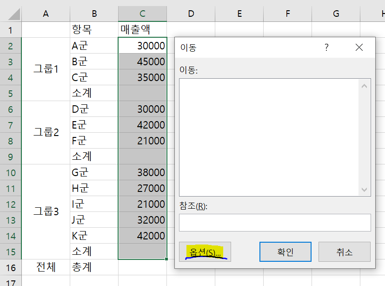The width and height of the screenshot is (385, 286).
Task: Click the 45000 value cell
Action: [142, 61]
